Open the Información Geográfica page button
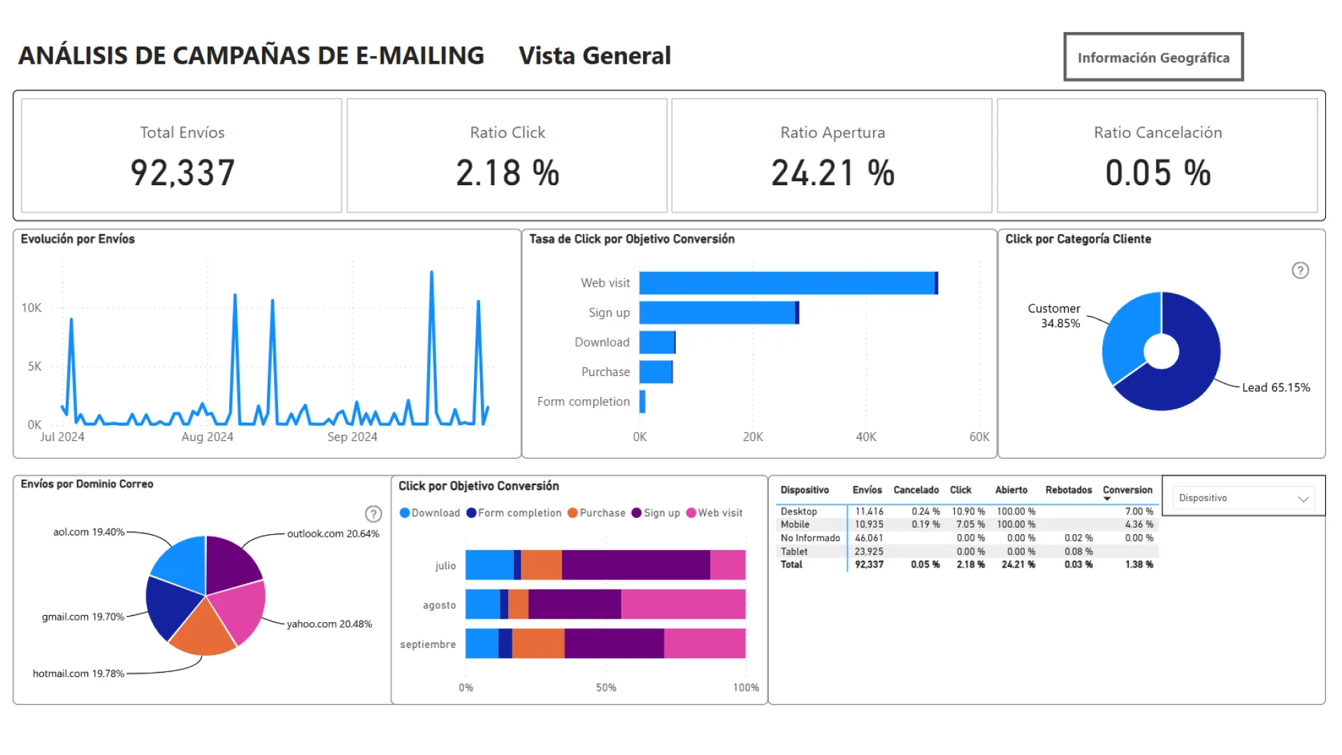 point(1153,57)
